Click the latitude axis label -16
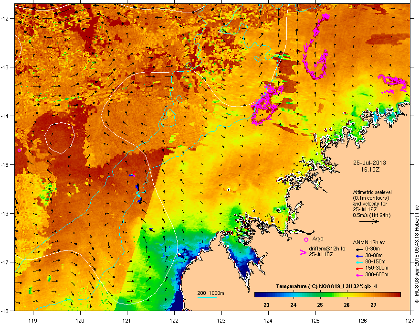This screenshot has width=420, height=325. click(x=5, y=214)
